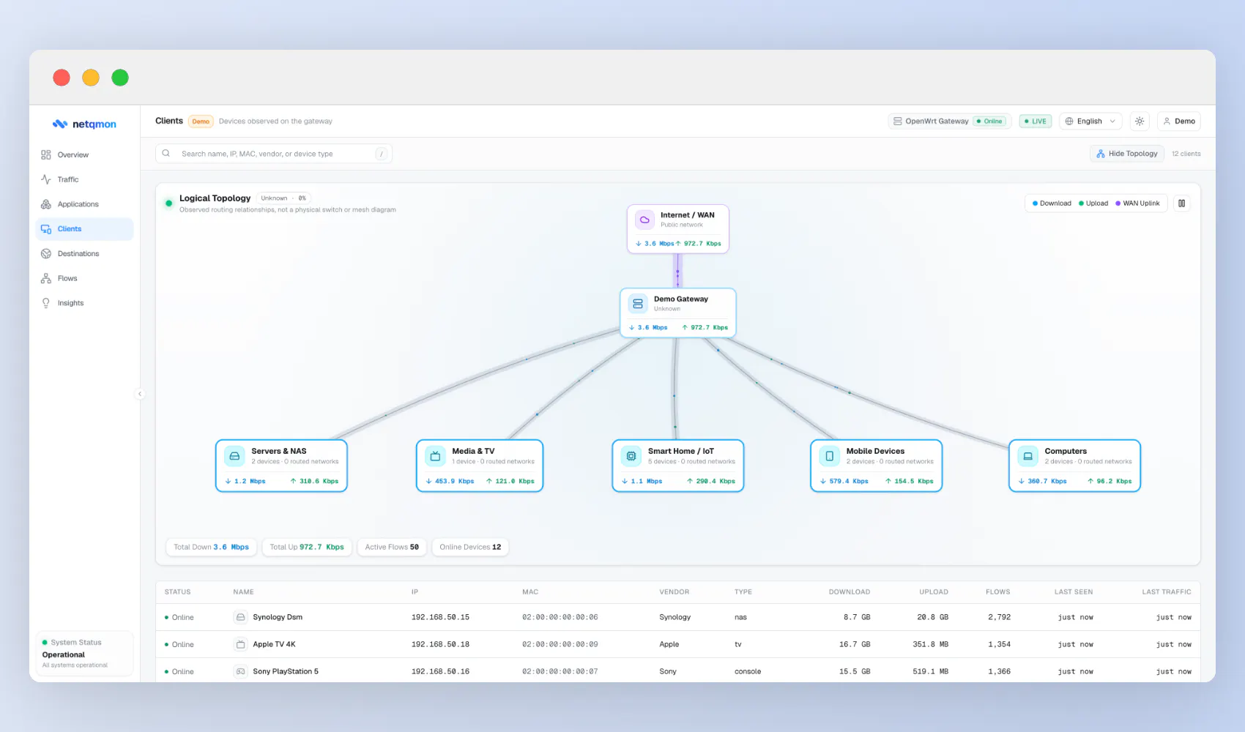This screenshot has height=732, width=1245.
Task: Click the Total Down 3.6 Mbps chip
Action: 212,547
